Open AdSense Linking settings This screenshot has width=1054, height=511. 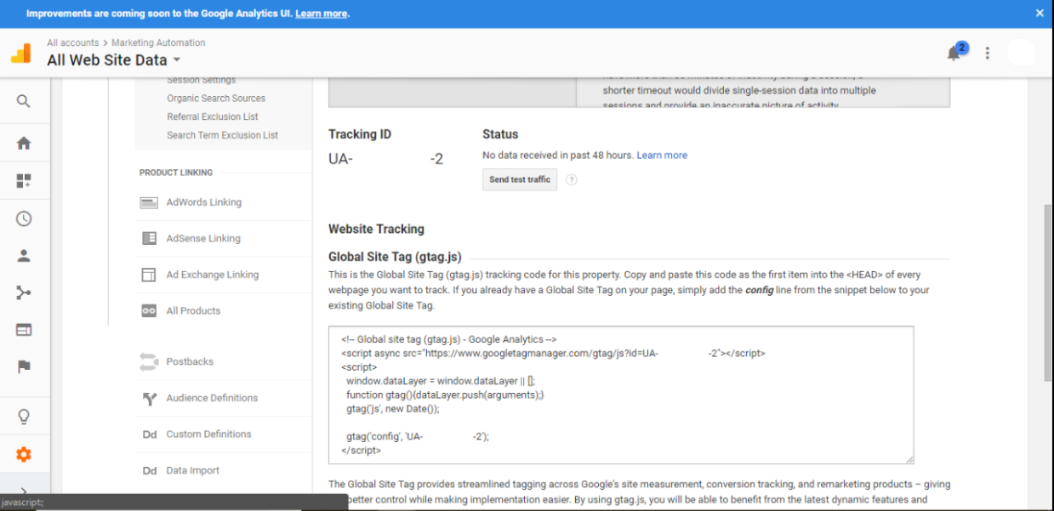tap(203, 239)
